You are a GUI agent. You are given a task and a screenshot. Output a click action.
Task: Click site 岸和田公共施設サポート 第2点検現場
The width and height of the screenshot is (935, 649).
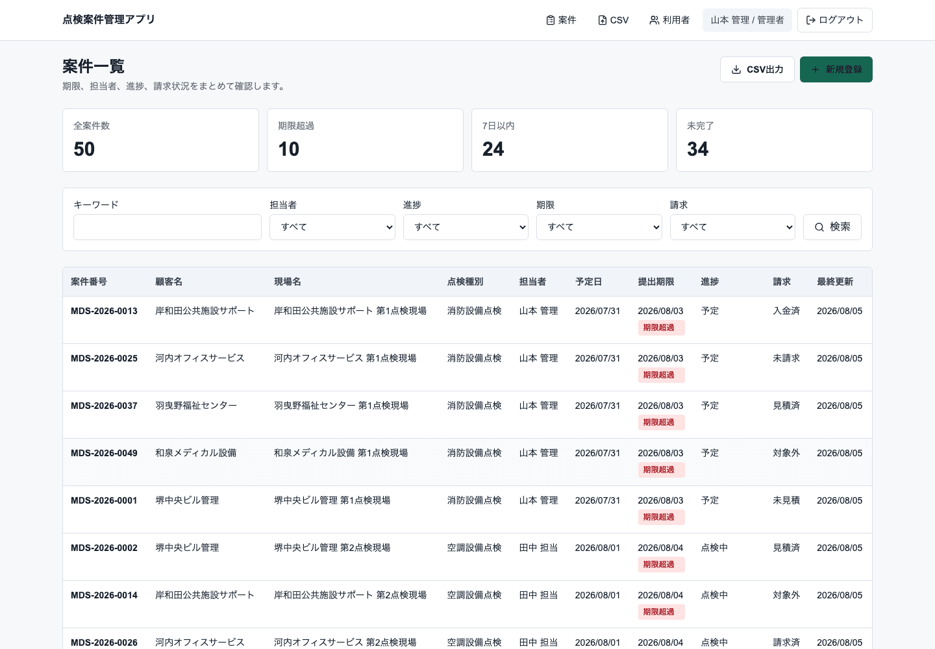tap(350, 595)
